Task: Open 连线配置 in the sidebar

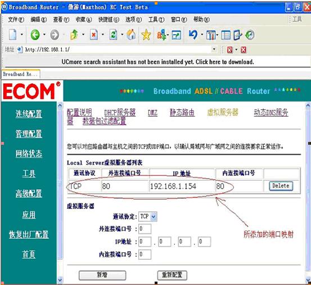Action: click(29, 114)
